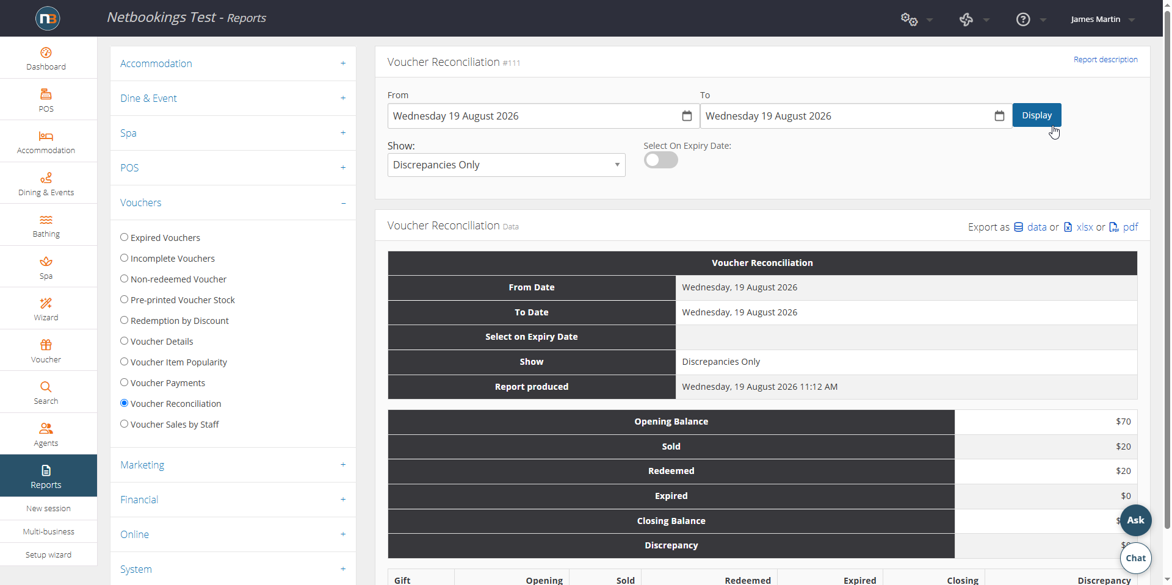
Task: Open Setup wizard in sidebar
Action: (48, 555)
